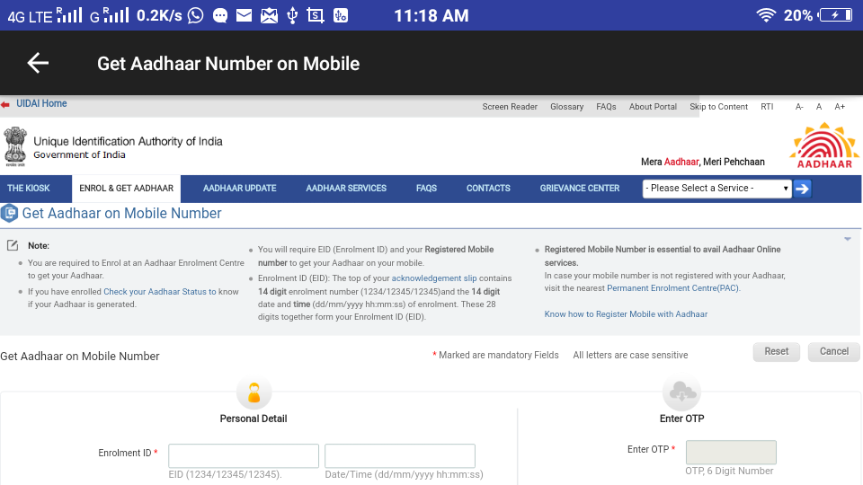Open the acknowledgement slip link
The width and height of the screenshot is (863, 485).
[x=434, y=278]
